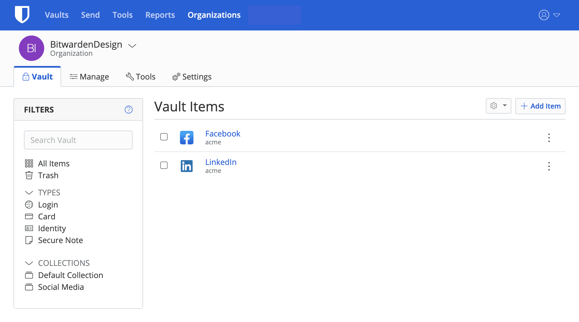Click the Facebook item icon

point(187,137)
